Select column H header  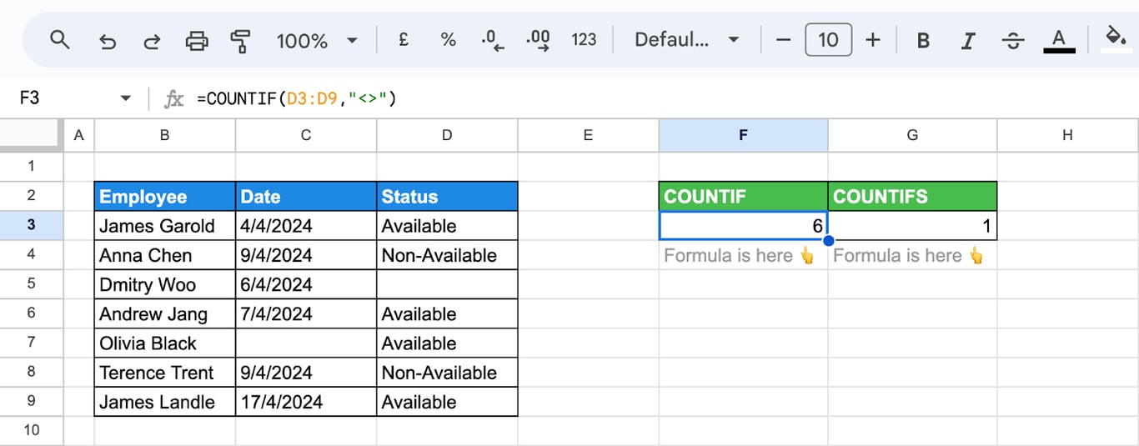(1067, 135)
